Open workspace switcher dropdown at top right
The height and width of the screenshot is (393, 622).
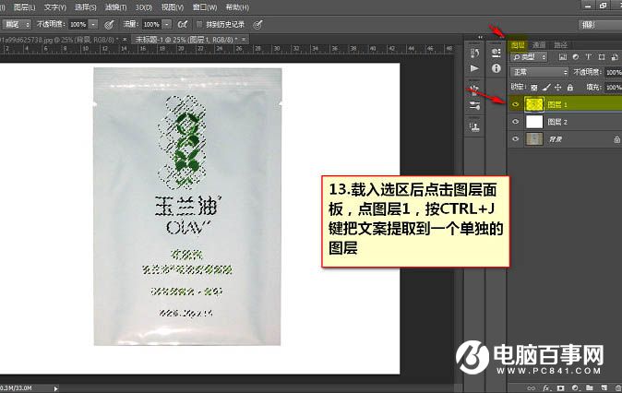(600, 25)
